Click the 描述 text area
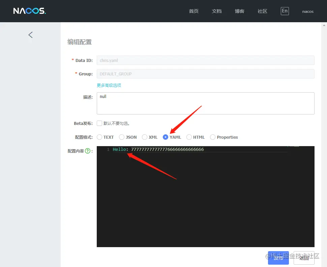Image resolution: width=327 pixels, height=267 pixels. click(x=205, y=103)
